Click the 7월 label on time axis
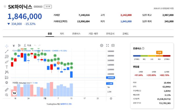This screenshot has width=177, height=111. (45, 98)
